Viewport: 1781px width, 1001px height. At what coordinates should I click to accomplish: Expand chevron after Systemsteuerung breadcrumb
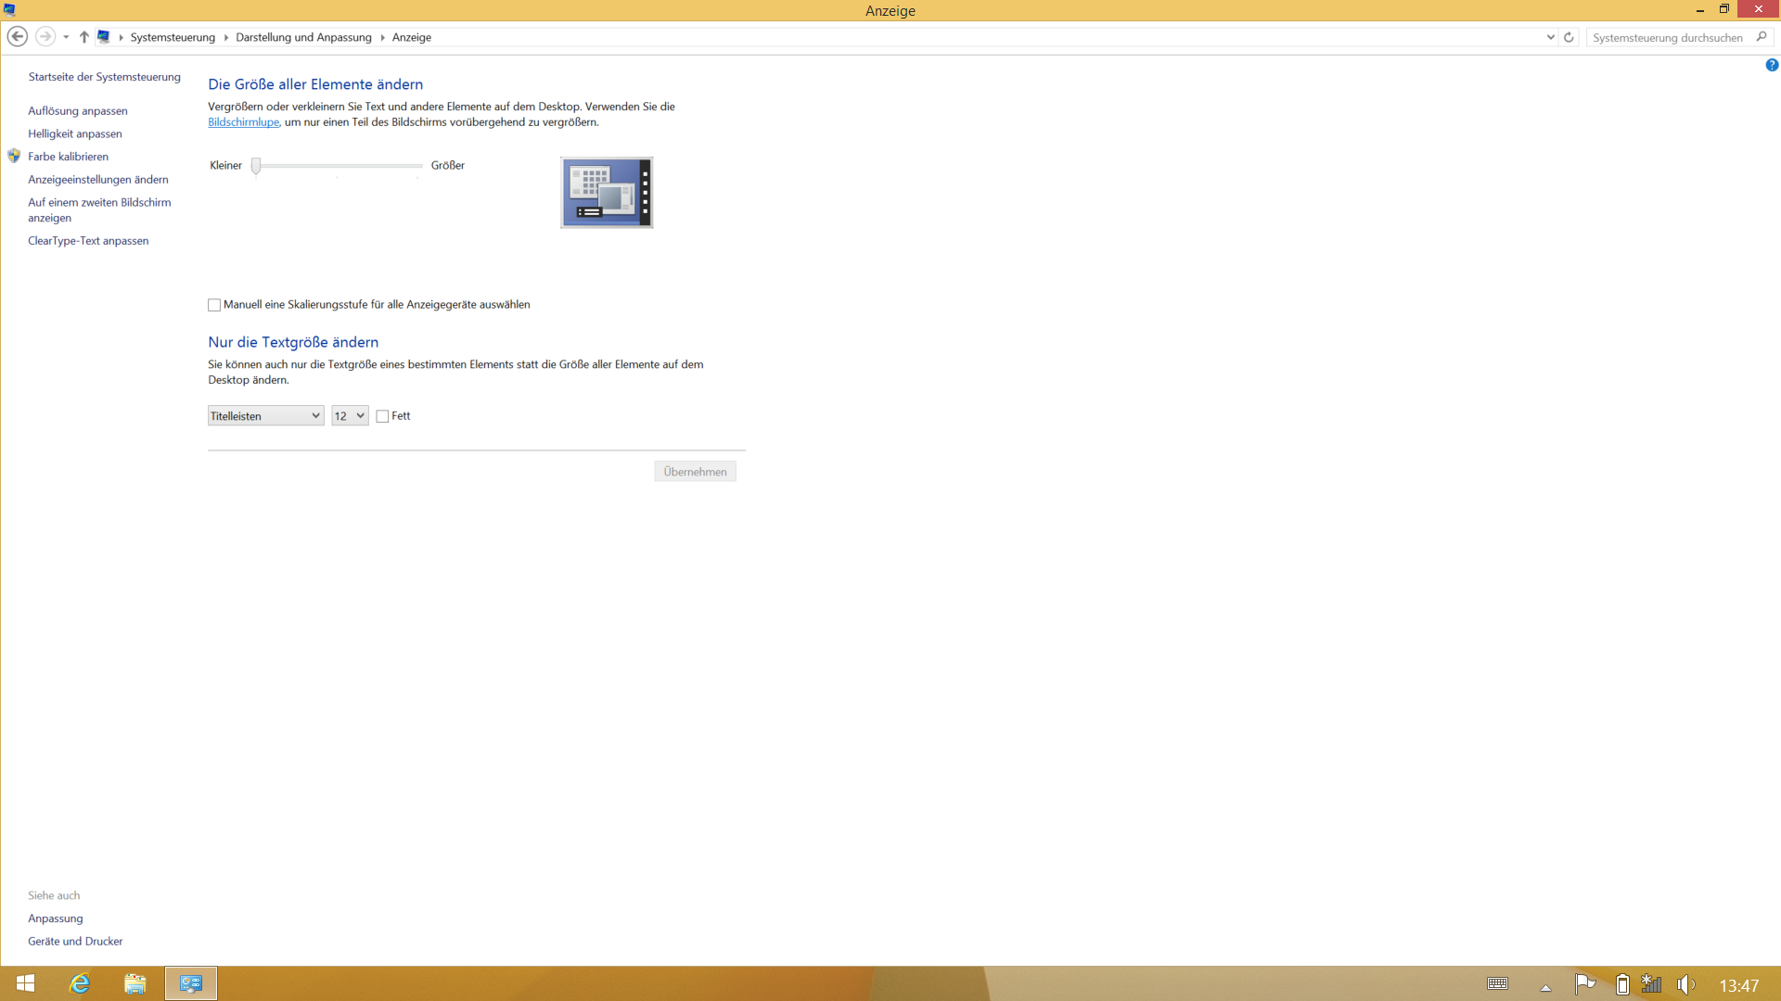225,37
